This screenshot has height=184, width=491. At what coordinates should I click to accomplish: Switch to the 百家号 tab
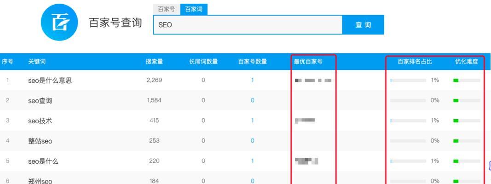pos(166,9)
